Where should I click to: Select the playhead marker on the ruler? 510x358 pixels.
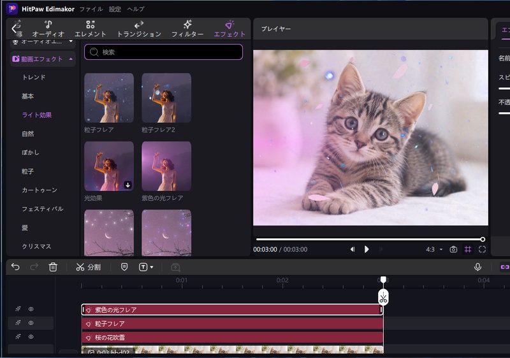tap(384, 280)
